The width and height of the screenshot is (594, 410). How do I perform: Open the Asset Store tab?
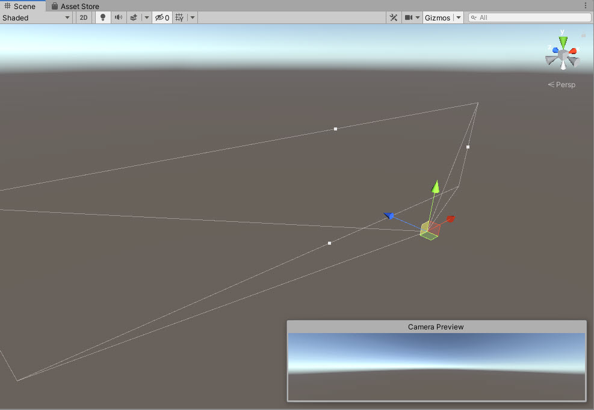tap(75, 6)
